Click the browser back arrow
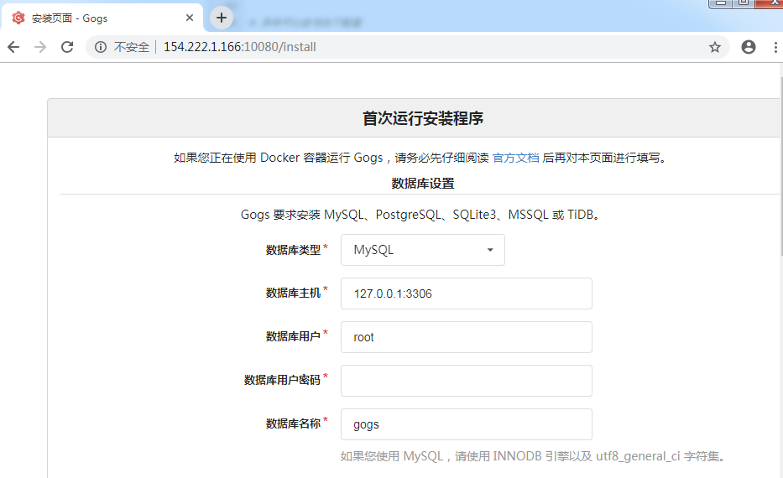The width and height of the screenshot is (783, 478). [13, 47]
